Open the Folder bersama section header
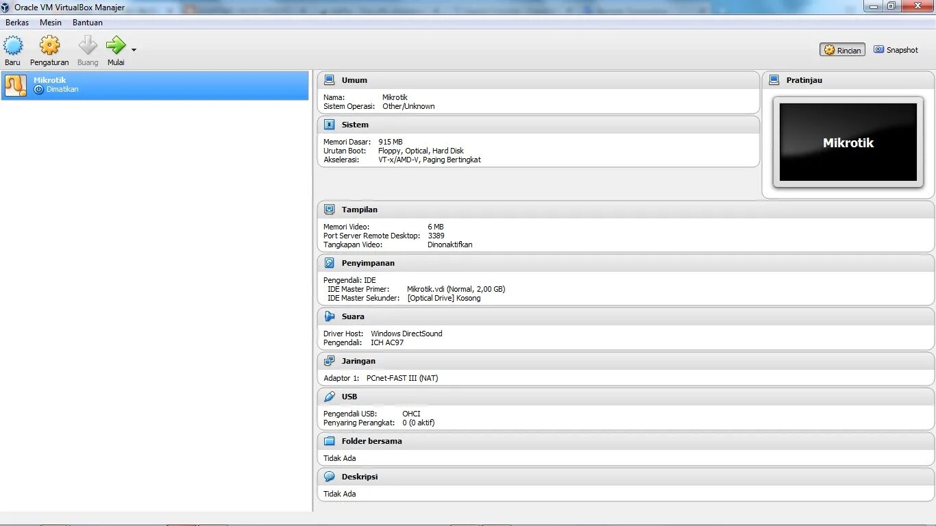 (626, 441)
